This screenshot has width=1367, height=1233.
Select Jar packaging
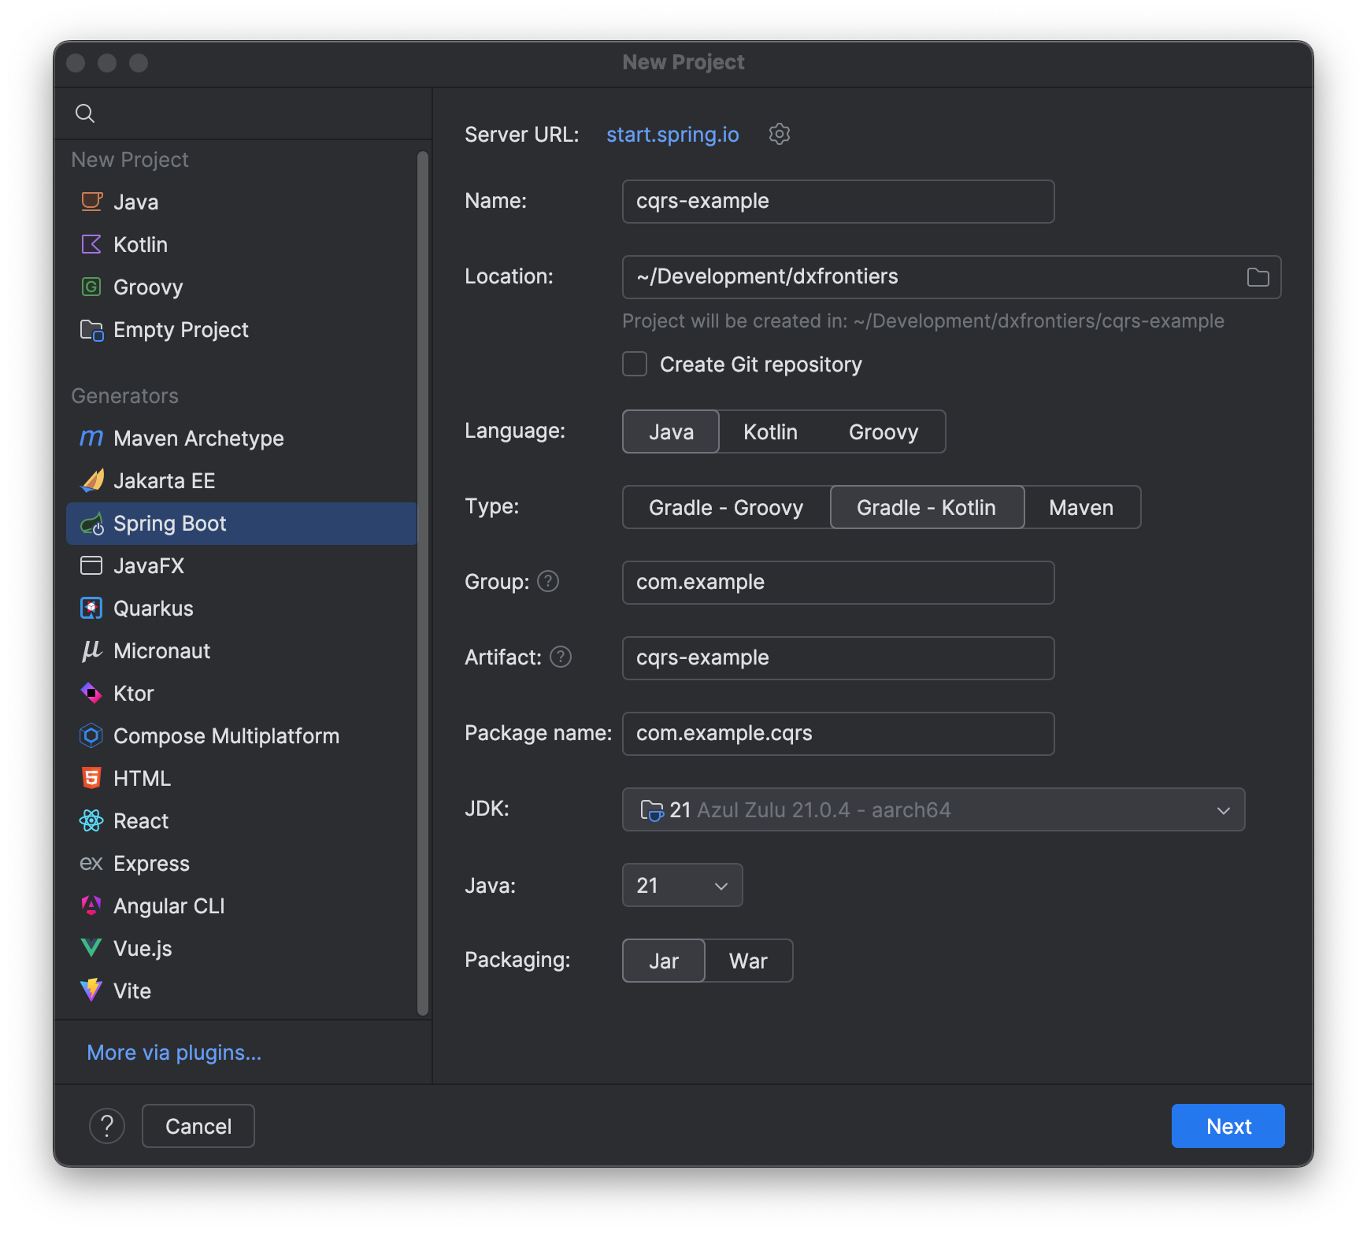click(x=664, y=961)
